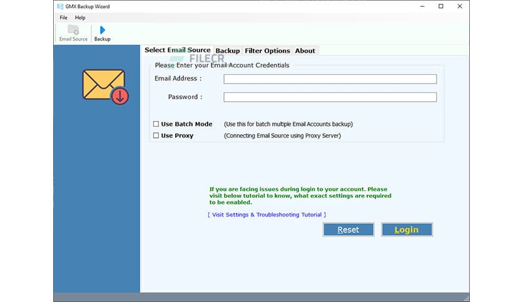The width and height of the screenshot is (523, 302).
Task: Focus the Password input field
Action: pos(330,97)
